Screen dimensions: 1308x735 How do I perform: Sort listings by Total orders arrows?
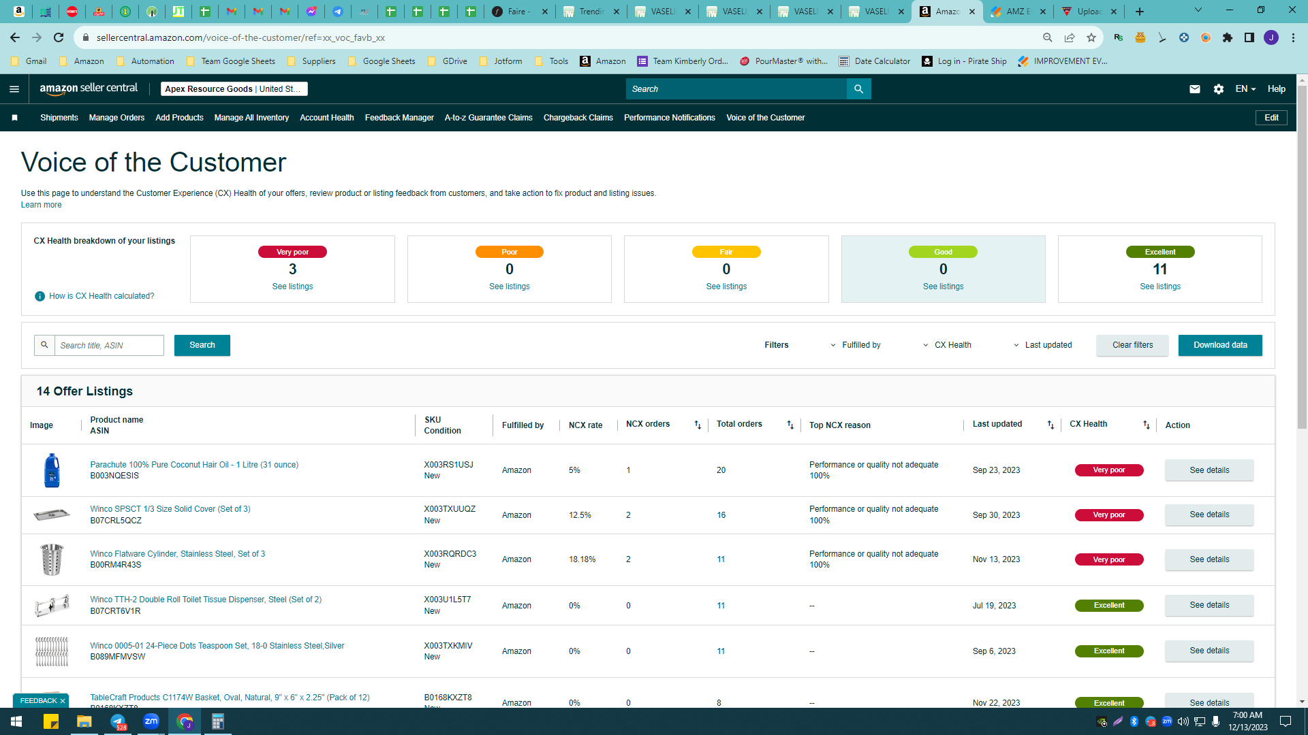pyautogui.click(x=790, y=425)
